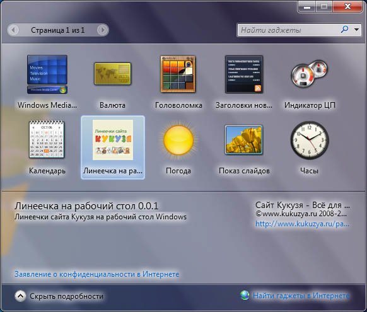Open Найти гаджеты в Интернете link

(301, 296)
